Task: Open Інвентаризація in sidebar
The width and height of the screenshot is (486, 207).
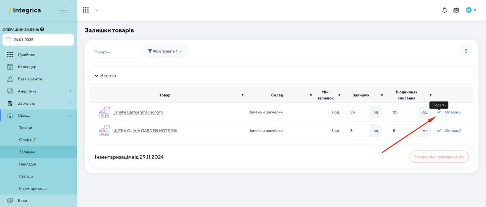Action: pyautogui.click(x=33, y=188)
